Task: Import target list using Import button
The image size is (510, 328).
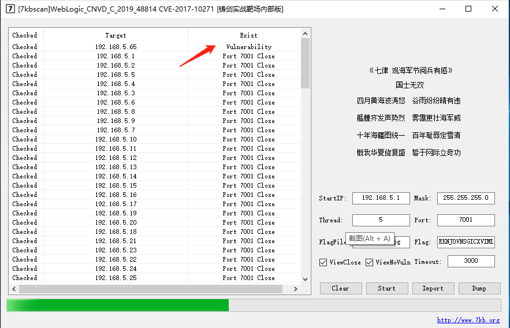Action: coord(433,288)
